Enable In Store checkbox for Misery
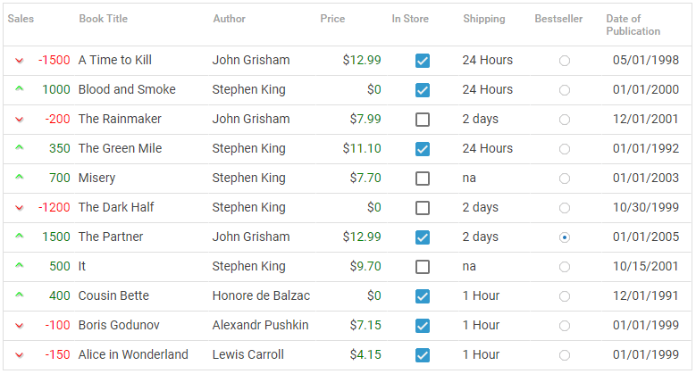The width and height of the screenshot is (696, 374). pyautogui.click(x=423, y=179)
